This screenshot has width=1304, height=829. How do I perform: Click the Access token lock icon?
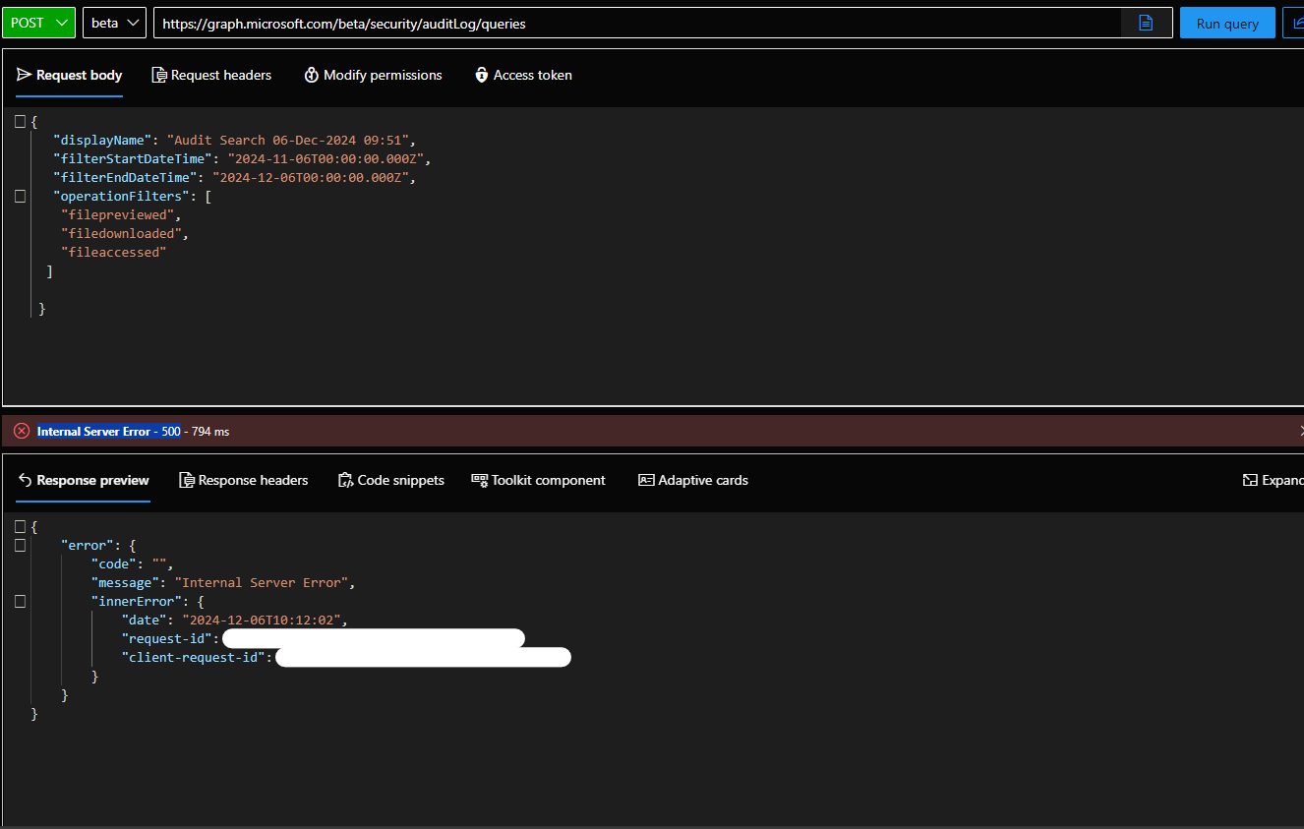(x=481, y=75)
